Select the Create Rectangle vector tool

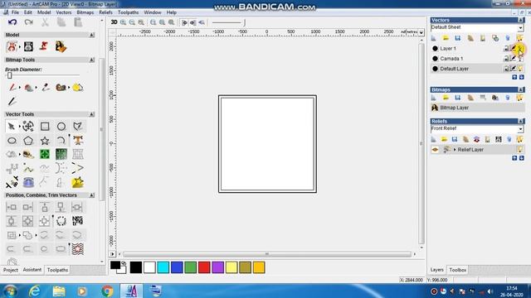pyautogui.click(x=45, y=127)
